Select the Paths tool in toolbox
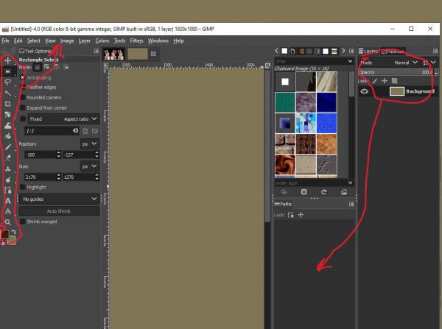The width and height of the screenshot is (442, 329). [x=8, y=191]
